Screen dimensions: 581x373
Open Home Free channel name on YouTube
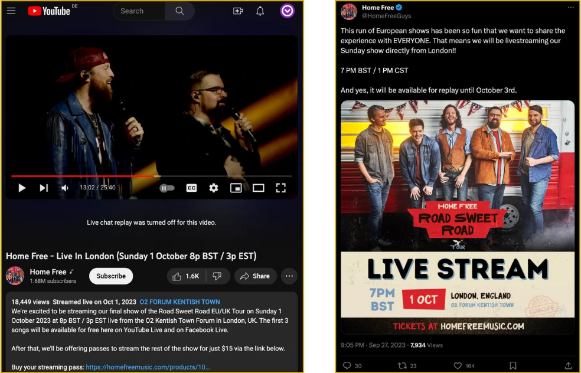[x=48, y=272]
